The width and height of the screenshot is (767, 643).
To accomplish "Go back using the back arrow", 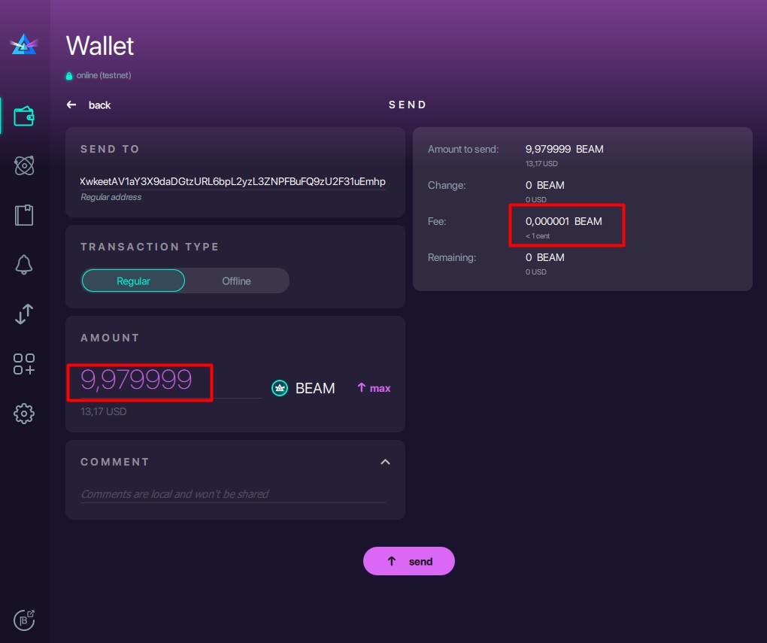I will pyautogui.click(x=71, y=105).
